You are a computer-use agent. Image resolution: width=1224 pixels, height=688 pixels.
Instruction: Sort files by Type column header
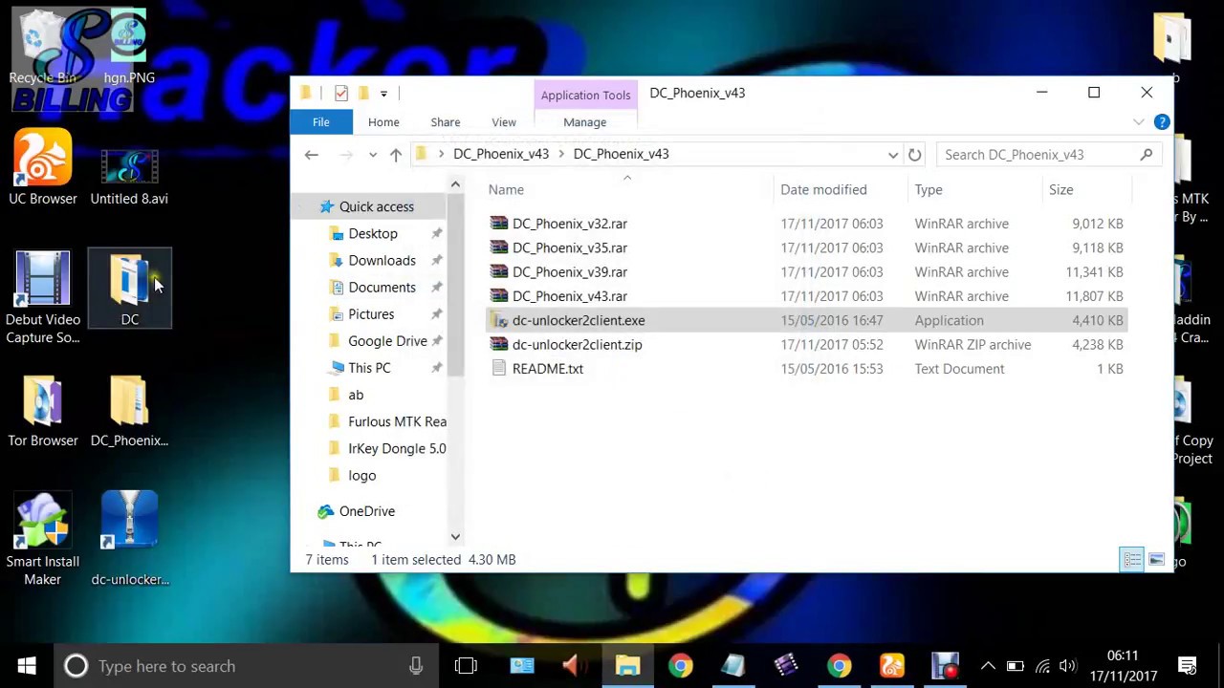[974, 189]
